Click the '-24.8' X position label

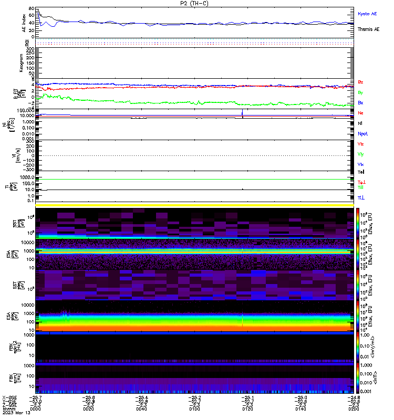coord(354,397)
